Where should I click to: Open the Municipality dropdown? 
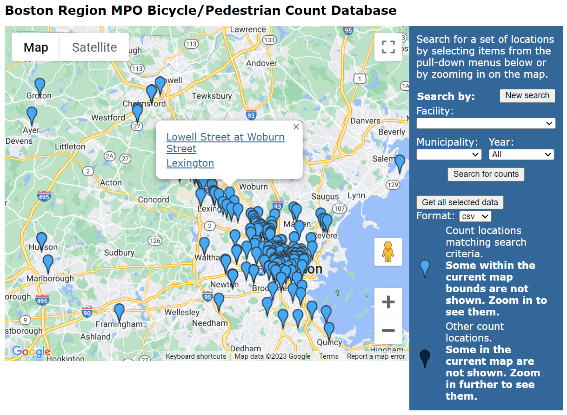coord(448,154)
